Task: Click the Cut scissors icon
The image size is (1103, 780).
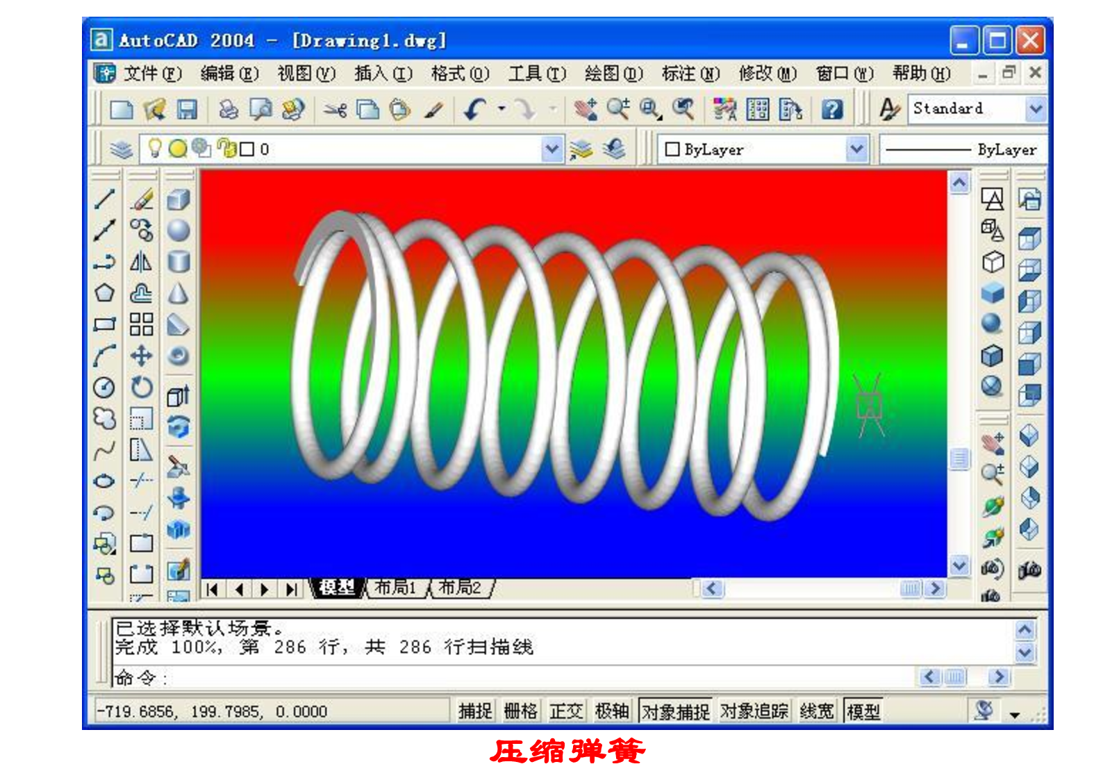Action: pyautogui.click(x=335, y=109)
